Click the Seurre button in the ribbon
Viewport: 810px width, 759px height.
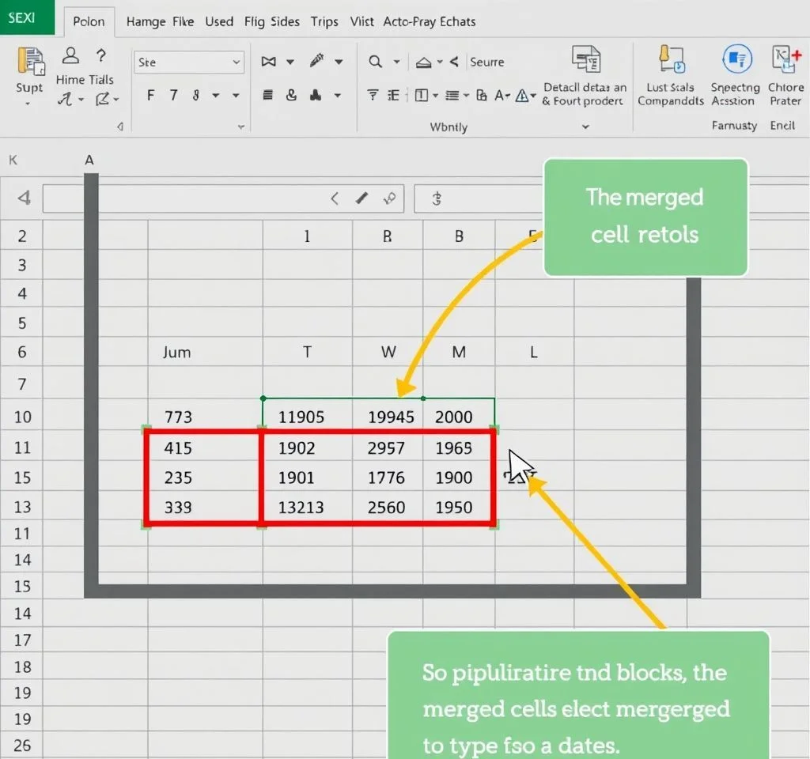point(486,62)
